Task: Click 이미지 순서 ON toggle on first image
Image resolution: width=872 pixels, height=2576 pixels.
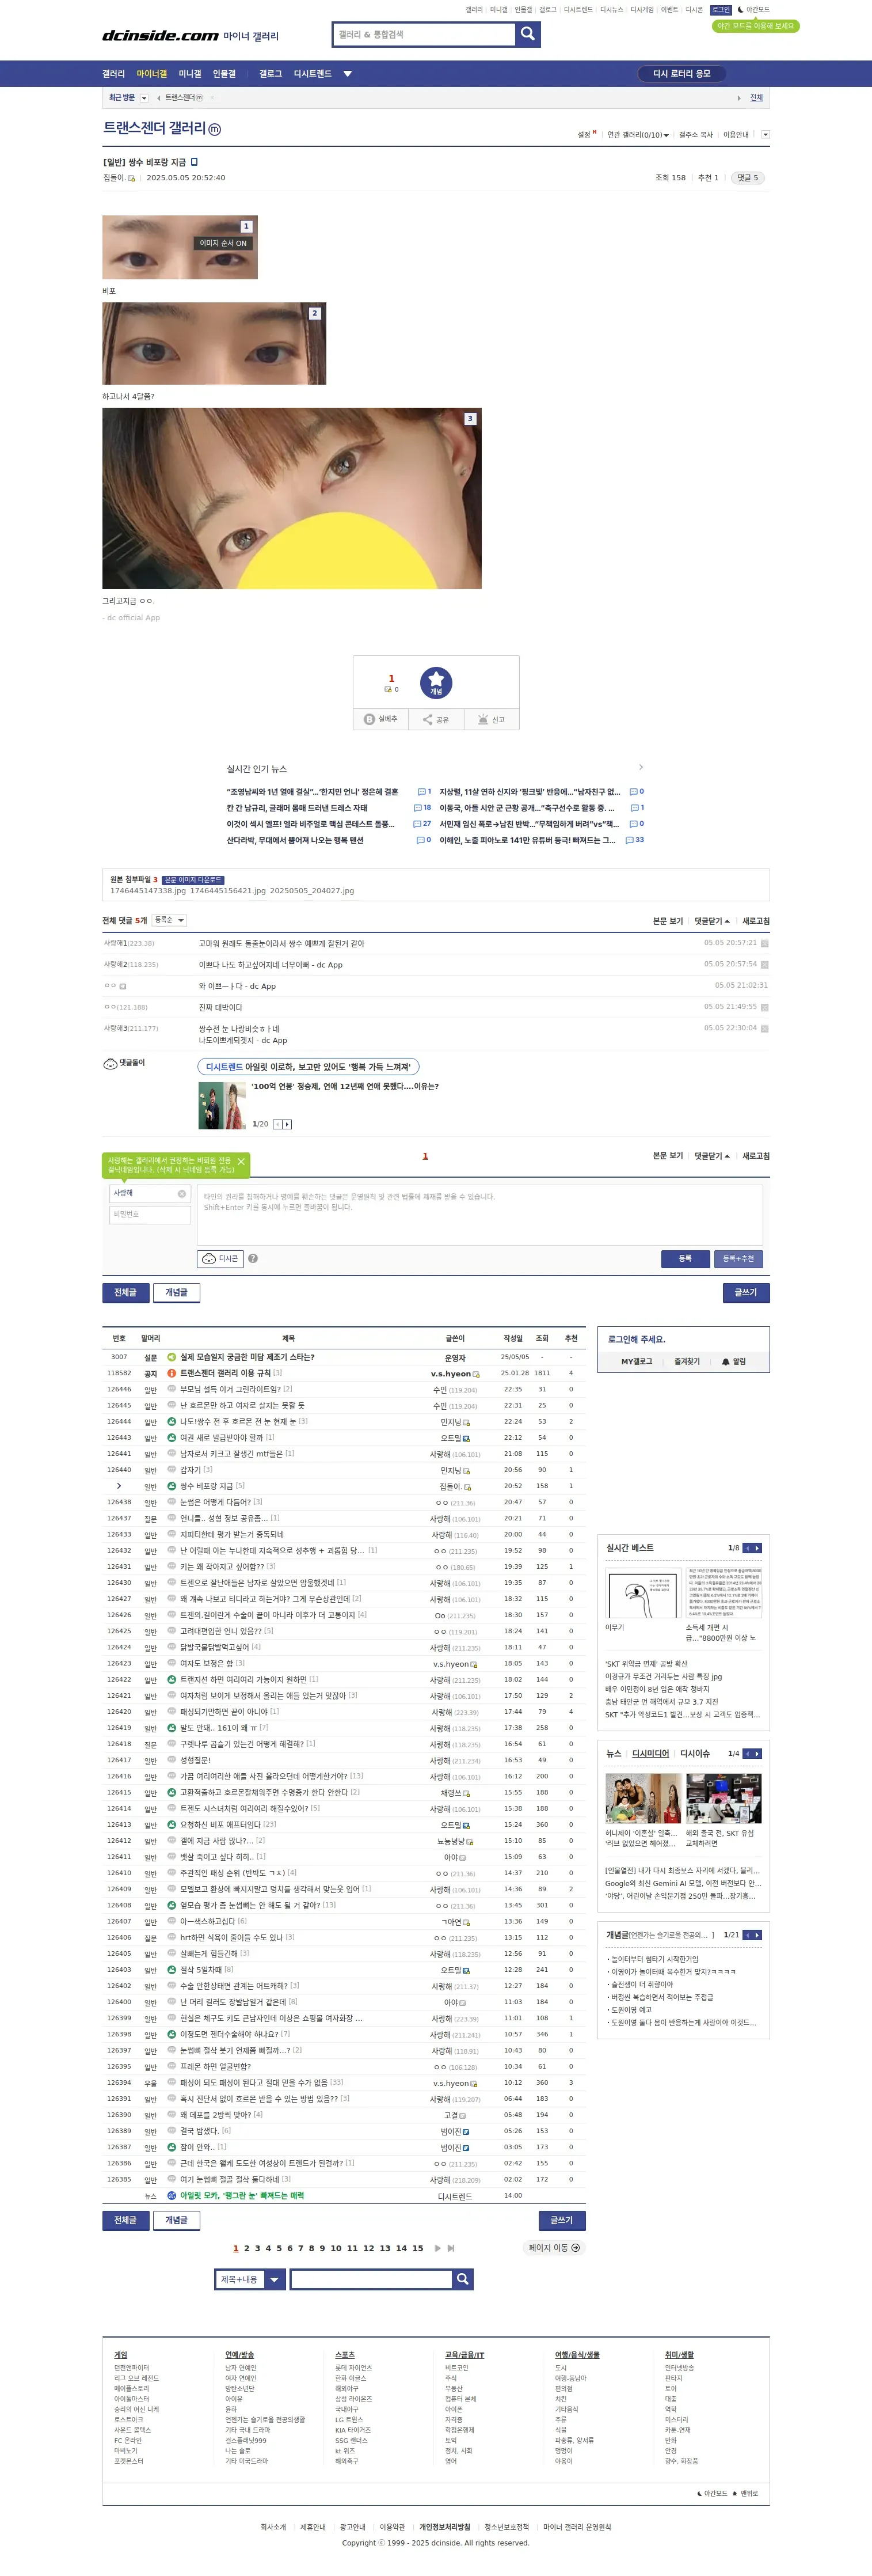Action: pyautogui.click(x=223, y=243)
